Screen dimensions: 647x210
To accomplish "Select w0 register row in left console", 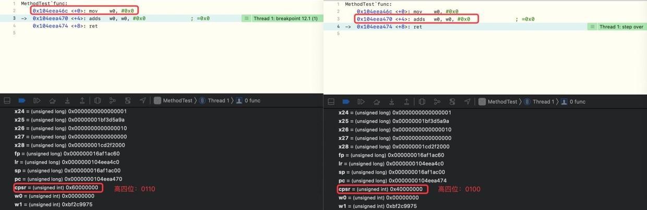I will pyautogui.click(x=54, y=196).
